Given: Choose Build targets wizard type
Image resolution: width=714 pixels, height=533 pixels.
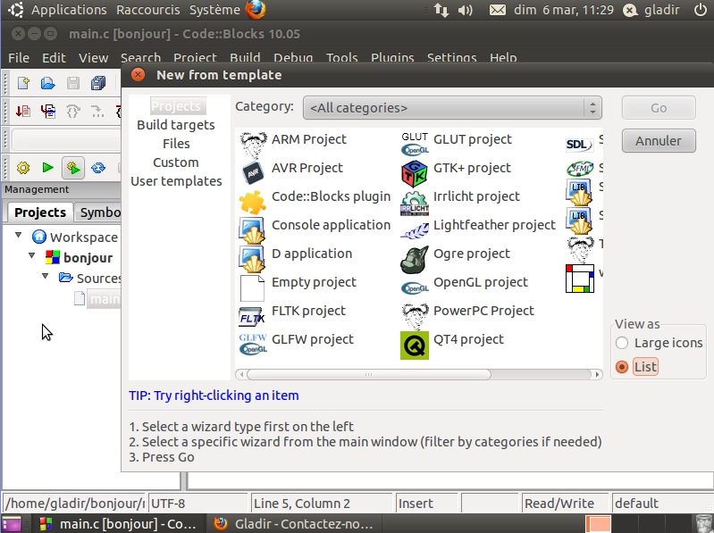Looking at the screenshot, I should click(x=175, y=125).
